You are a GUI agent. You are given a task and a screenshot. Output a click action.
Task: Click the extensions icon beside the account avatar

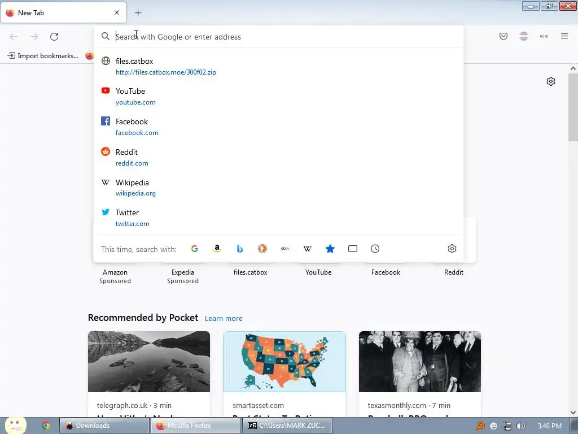click(x=544, y=36)
